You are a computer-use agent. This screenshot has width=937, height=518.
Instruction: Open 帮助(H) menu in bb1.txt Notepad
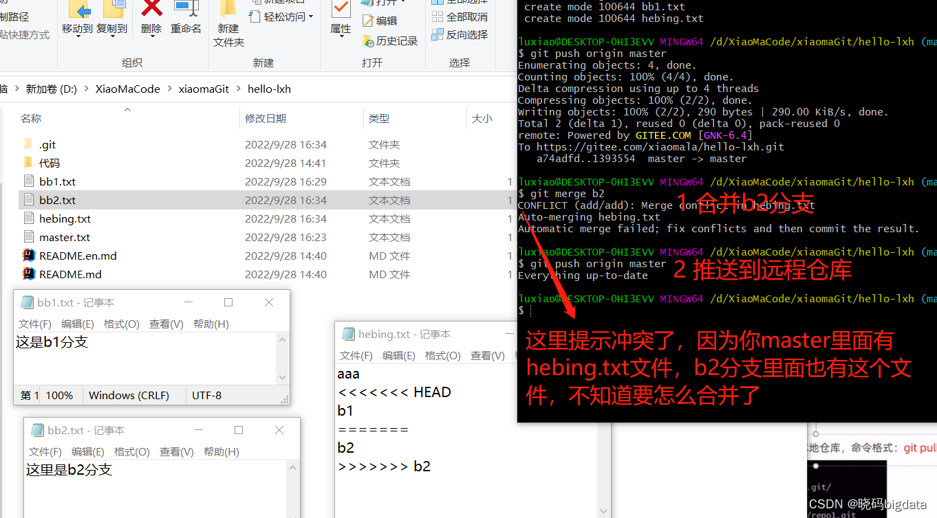[x=211, y=324]
